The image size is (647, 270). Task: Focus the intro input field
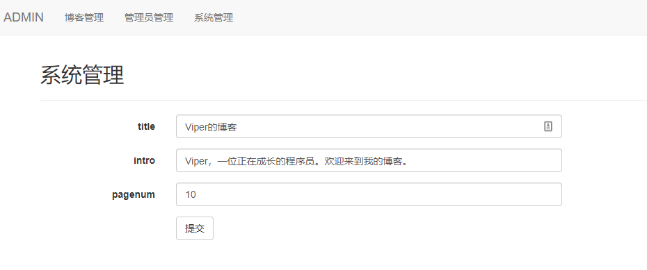[x=369, y=160]
